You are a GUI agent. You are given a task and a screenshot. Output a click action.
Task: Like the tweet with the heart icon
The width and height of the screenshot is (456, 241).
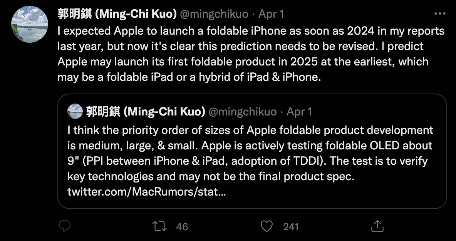[x=267, y=226]
